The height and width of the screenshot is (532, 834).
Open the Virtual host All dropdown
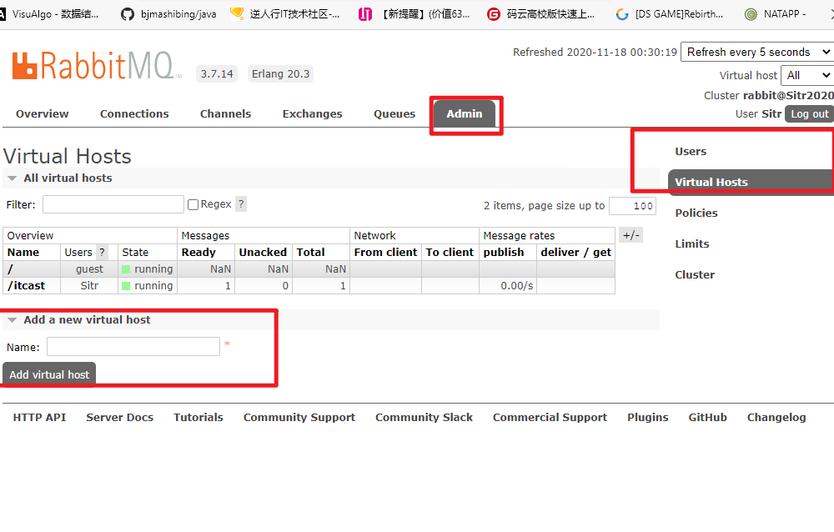tap(807, 76)
